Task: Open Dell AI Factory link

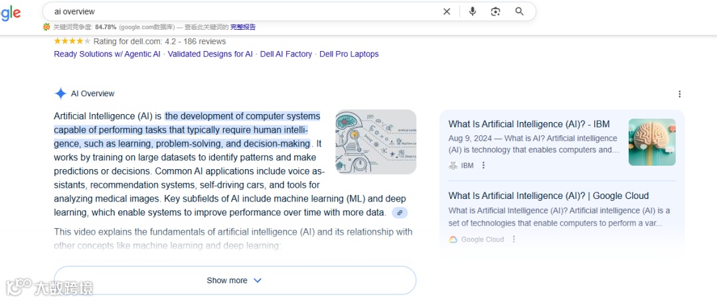Action: 285,54
